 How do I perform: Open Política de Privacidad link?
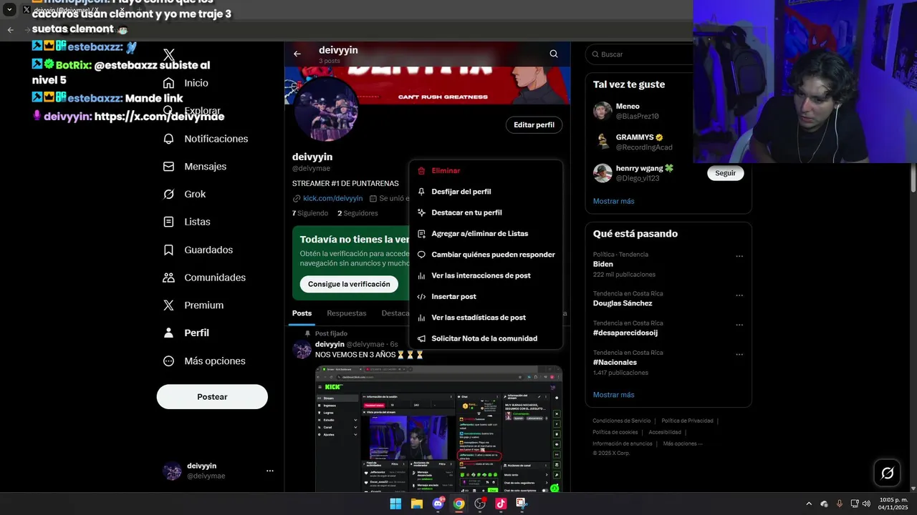pyautogui.click(x=687, y=421)
